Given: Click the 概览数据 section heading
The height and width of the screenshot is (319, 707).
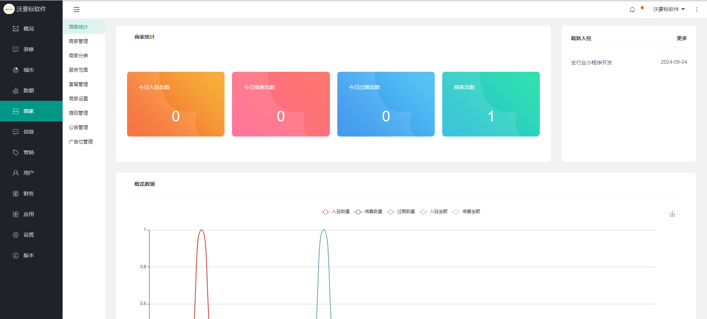Looking at the screenshot, I should pos(145,184).
